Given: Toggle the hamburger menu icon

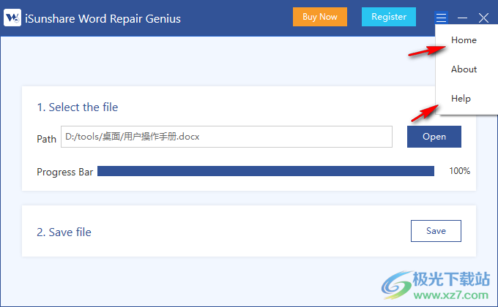Looking at the screenshot, I should [441, 18].
